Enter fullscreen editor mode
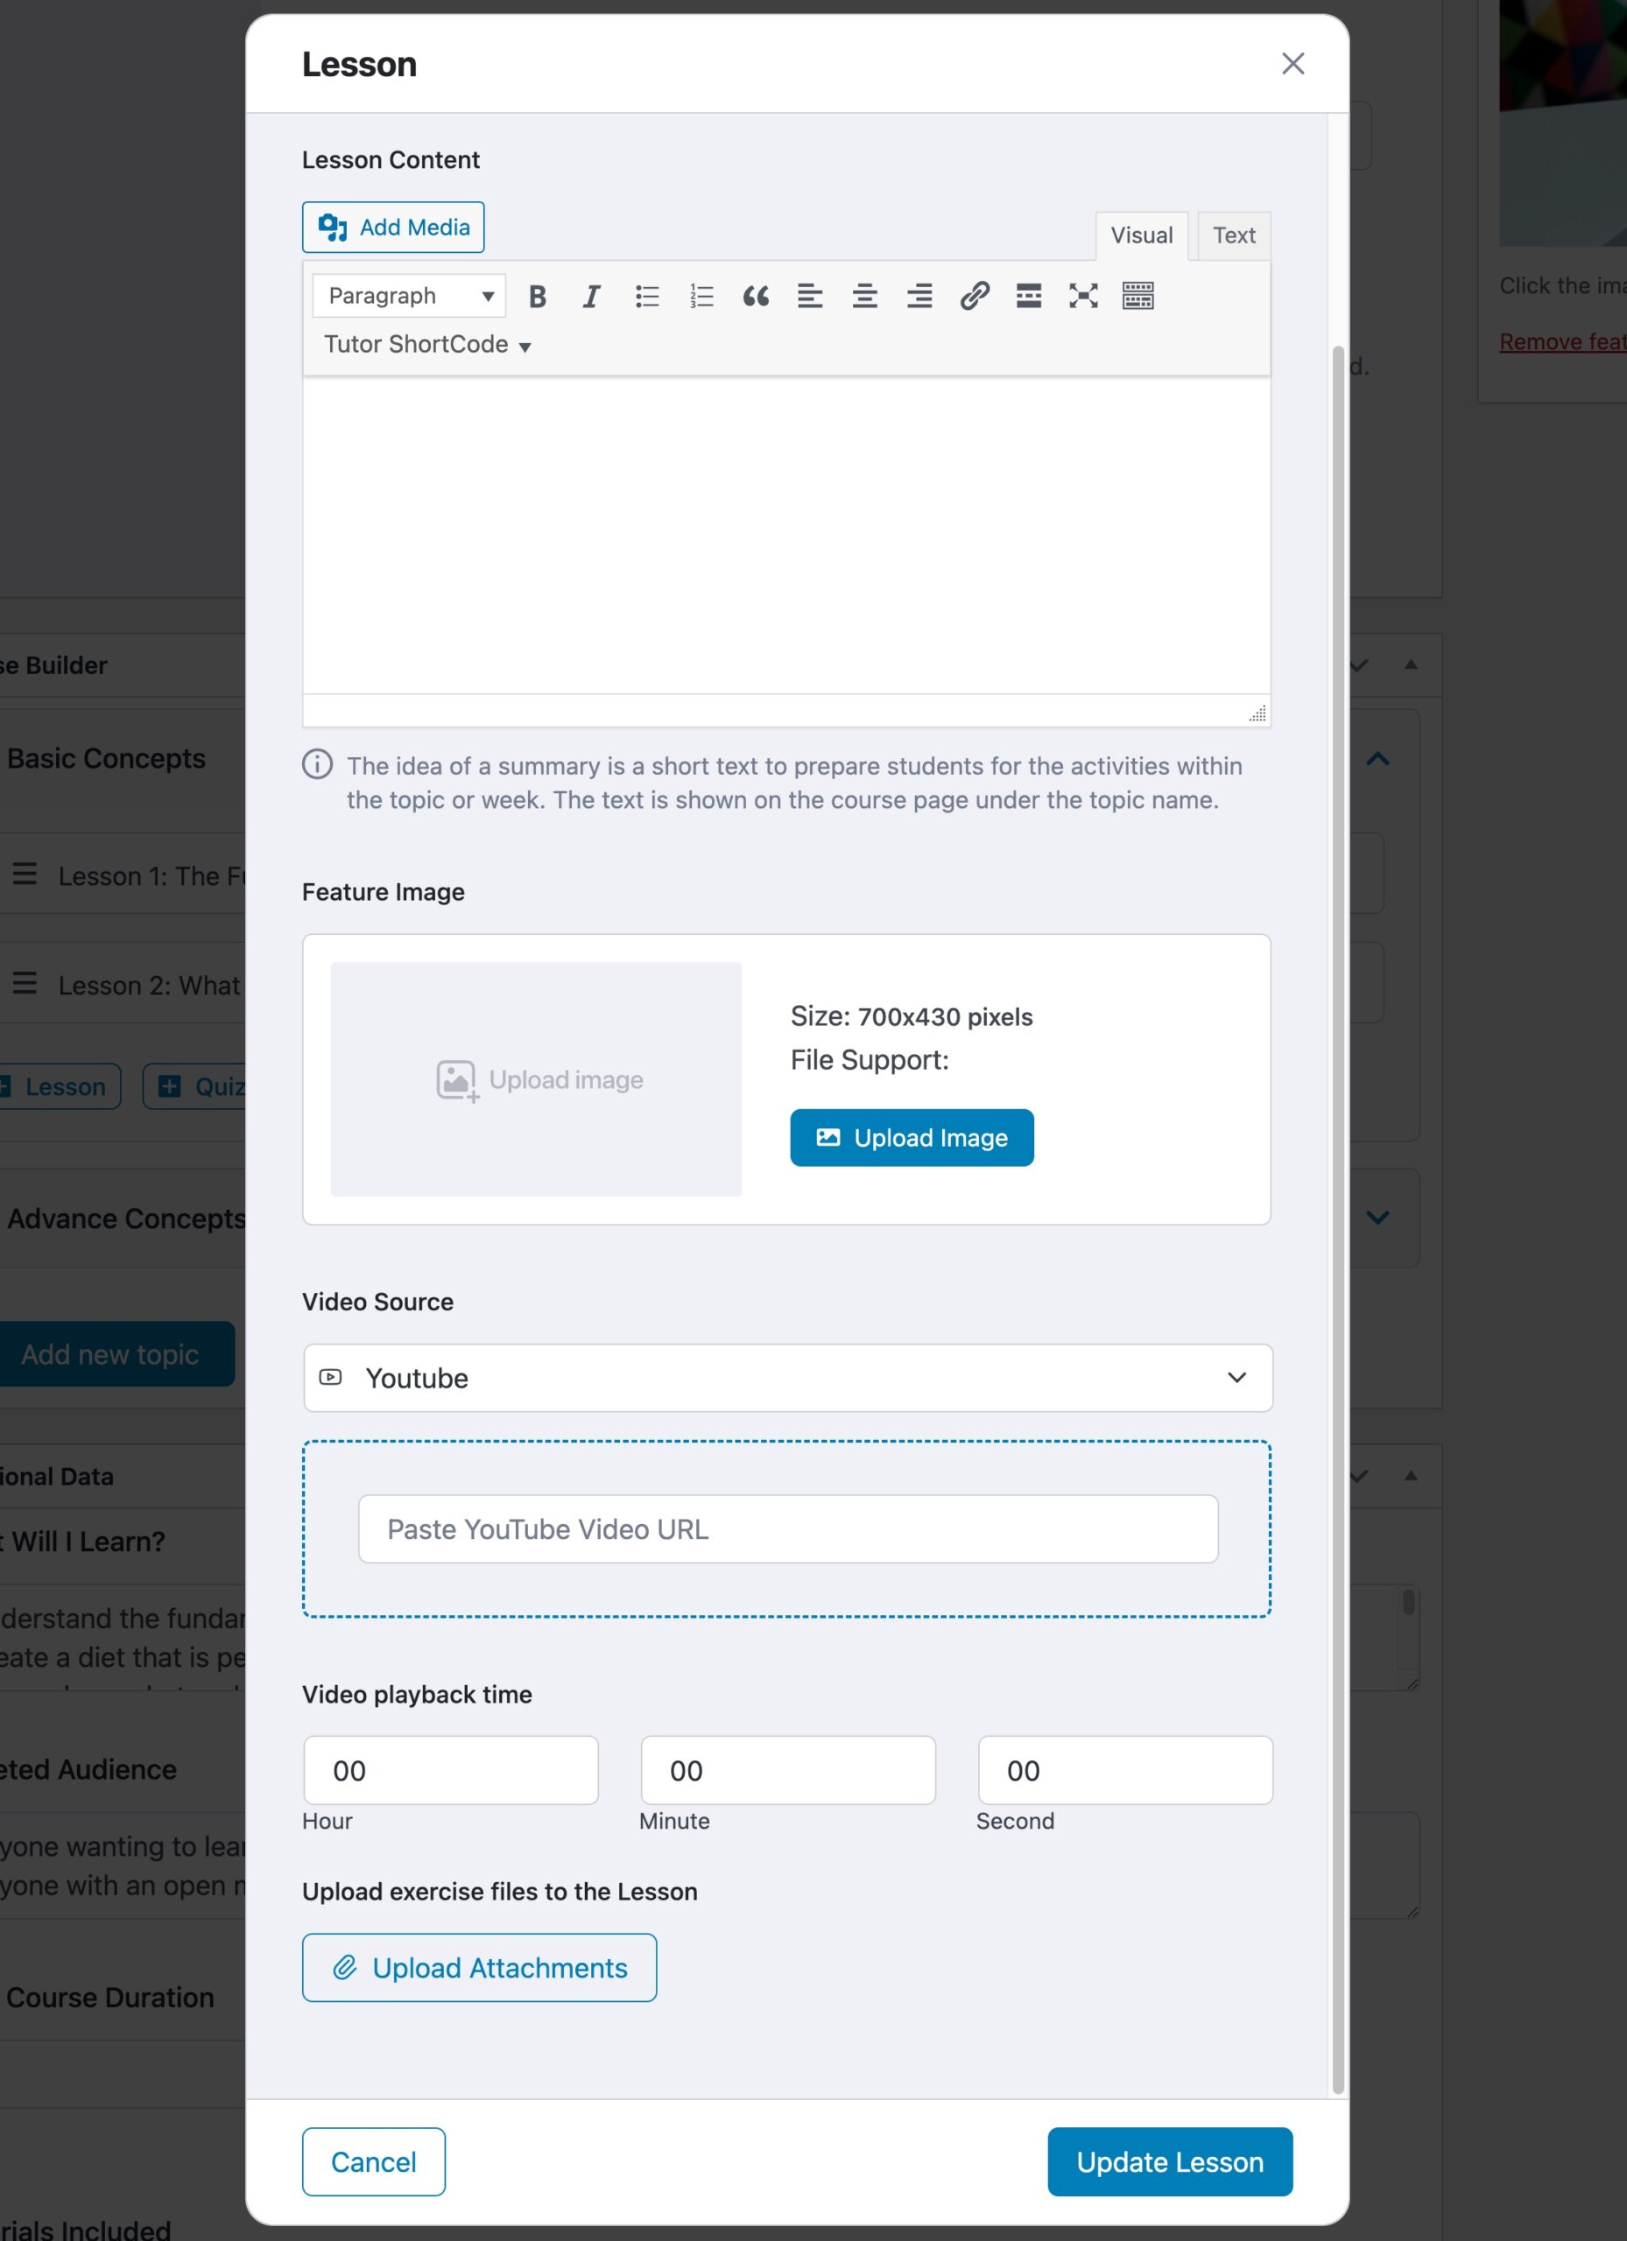1627x2241 pixels. pos(1083,297)
